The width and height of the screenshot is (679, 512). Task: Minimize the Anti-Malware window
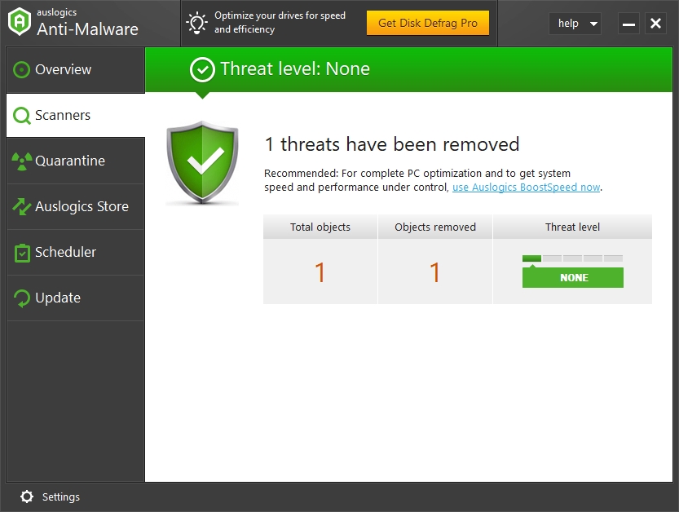pos(628,24)
